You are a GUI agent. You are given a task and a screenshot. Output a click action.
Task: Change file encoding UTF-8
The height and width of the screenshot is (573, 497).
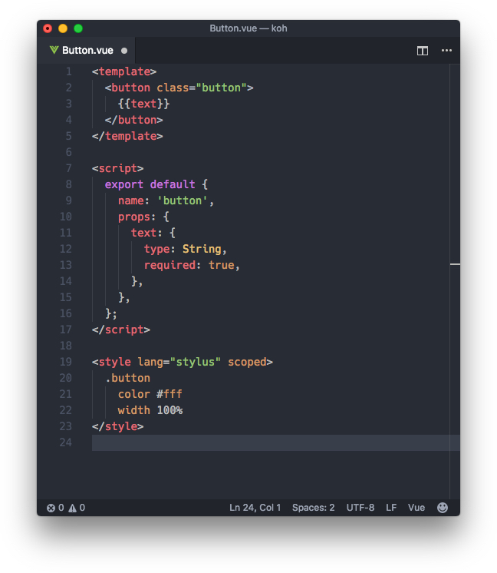pos(360,508)
